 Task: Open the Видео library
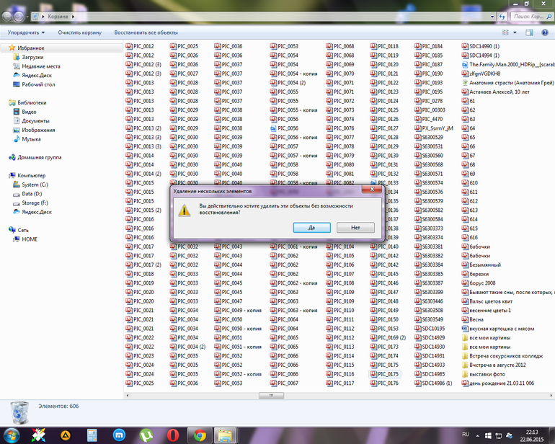pyautogui.click(x=29, y=112)
